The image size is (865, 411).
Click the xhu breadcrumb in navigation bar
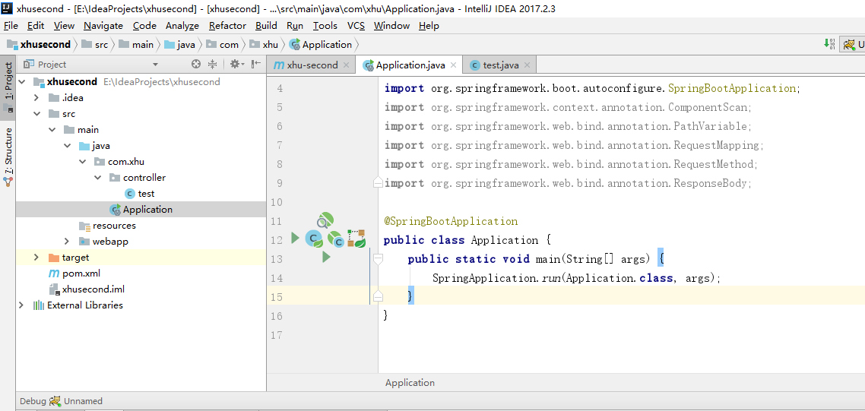[265, 45]
